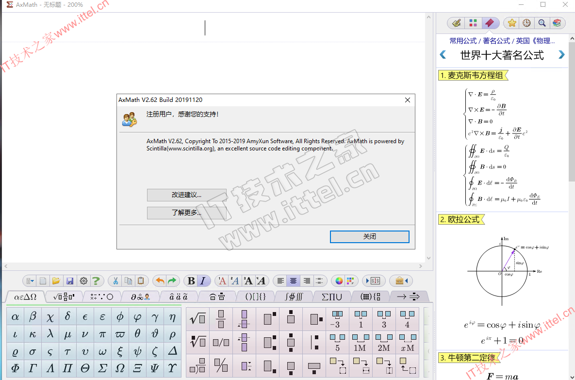Open formula search with magnifier icon

pos(542,23)
